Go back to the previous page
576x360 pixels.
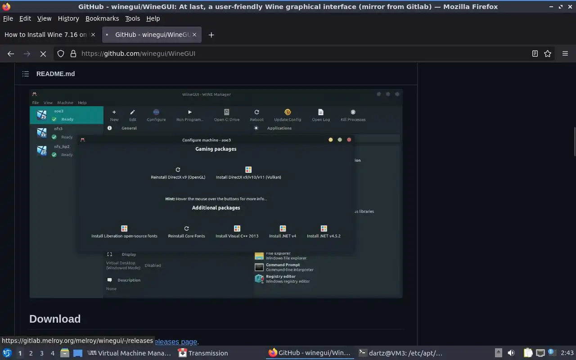point(11,54)
